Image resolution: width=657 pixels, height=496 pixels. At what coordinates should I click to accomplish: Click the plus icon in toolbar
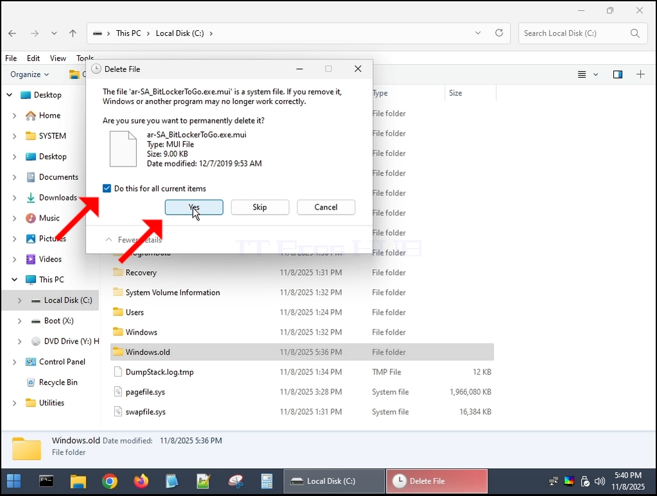[x=640, y=75]
